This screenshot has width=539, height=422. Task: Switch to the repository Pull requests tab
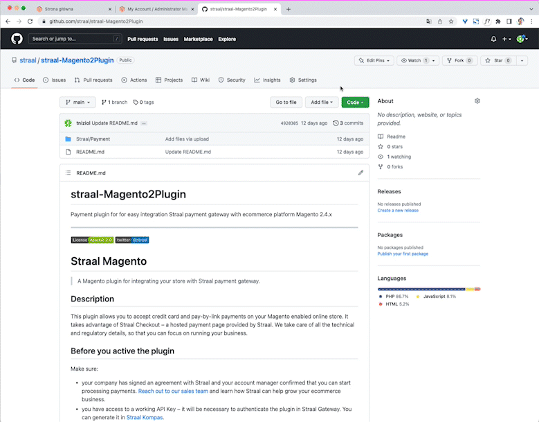coord(93,80)
